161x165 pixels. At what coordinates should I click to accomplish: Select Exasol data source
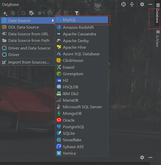click(82, 67)
